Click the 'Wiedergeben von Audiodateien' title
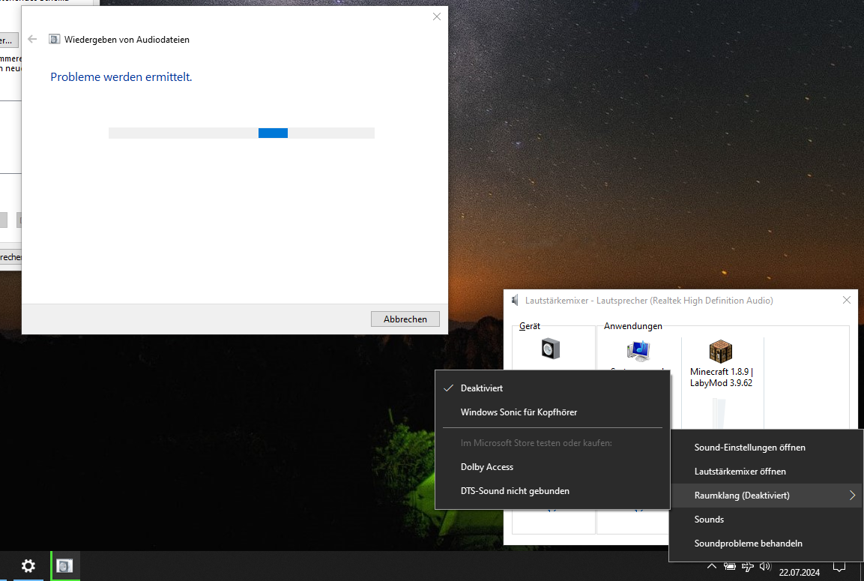Viewport: 864px width, 581px height. tap(127, 40)
